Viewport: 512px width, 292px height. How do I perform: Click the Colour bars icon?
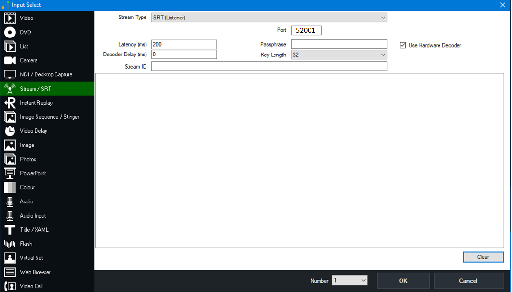10,187
